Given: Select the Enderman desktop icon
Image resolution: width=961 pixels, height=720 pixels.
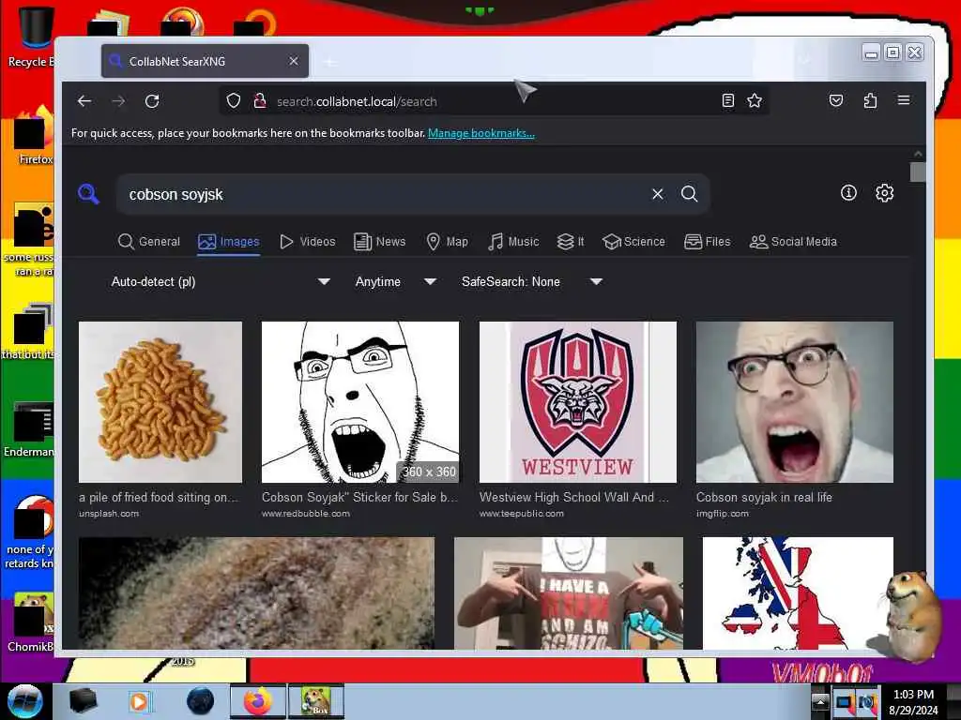Looking at the screenshot, I should coord(29,429).
